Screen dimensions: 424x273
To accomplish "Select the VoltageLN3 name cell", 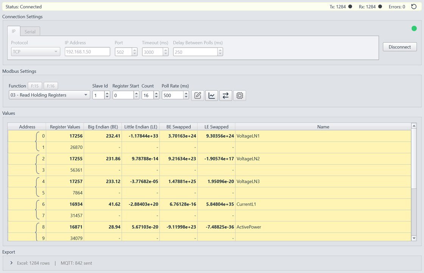I will click(323, 182).
